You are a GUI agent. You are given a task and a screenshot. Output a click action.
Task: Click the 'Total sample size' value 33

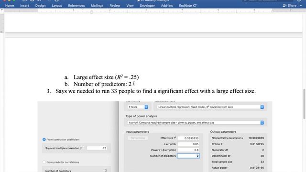[262, 161]
